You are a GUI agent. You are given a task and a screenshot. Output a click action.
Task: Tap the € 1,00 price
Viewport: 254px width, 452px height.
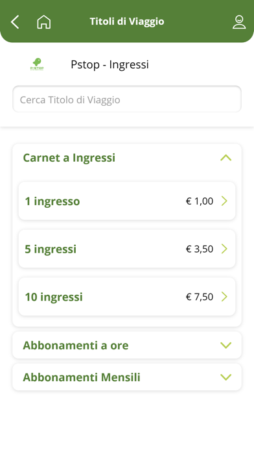pyautogui.click(x=200, y=201)
